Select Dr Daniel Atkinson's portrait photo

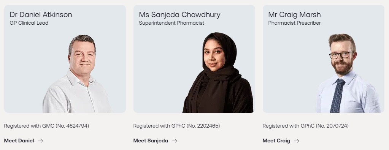[x=78, y=74]
